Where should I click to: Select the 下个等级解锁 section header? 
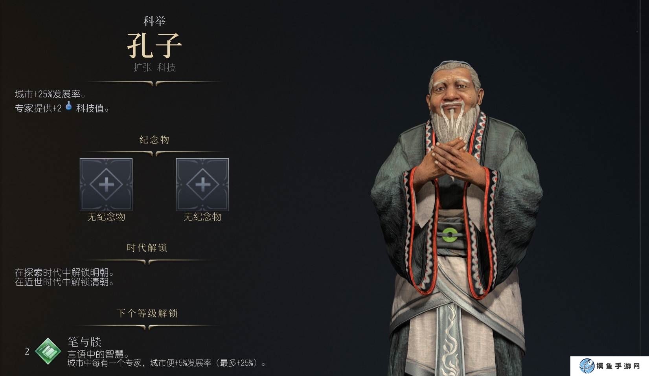(147, 313)
